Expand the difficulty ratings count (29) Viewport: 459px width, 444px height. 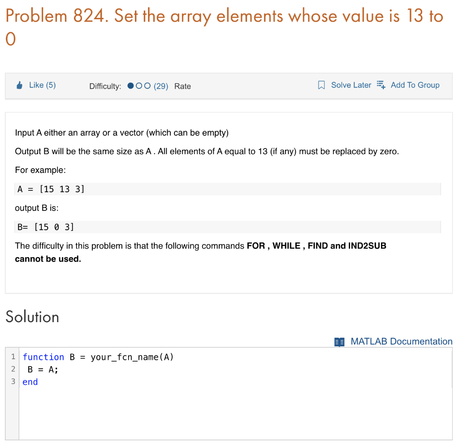[161, 86]
